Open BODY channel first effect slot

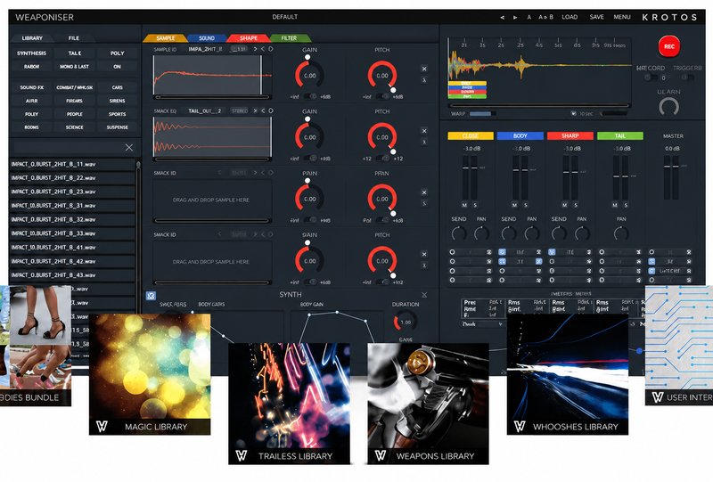click(520, 252)
